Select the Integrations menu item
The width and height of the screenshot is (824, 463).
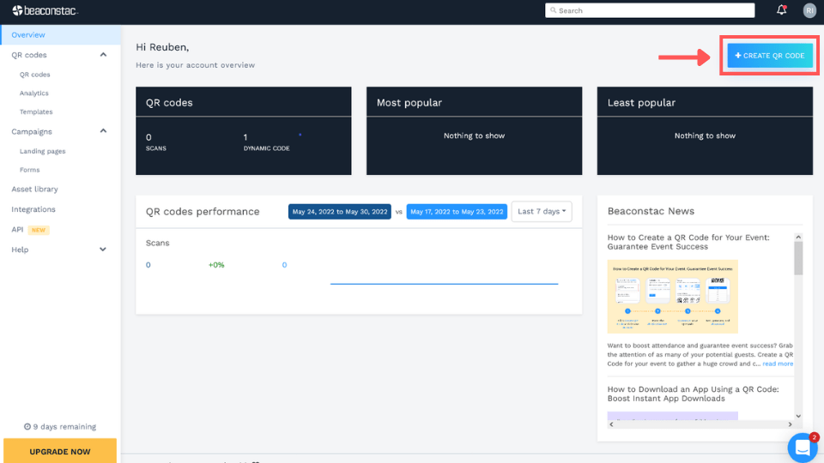(33, 209)
